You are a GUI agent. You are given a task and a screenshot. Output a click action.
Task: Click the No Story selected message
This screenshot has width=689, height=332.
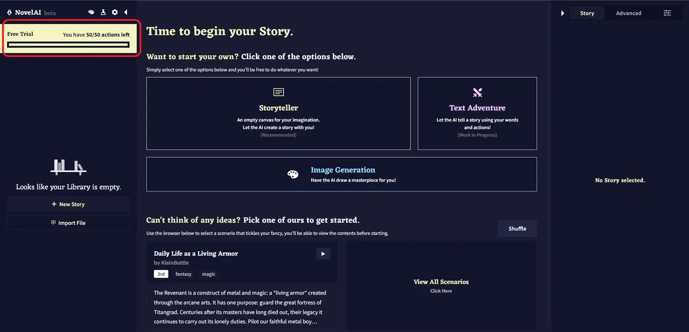pos(620,180)
